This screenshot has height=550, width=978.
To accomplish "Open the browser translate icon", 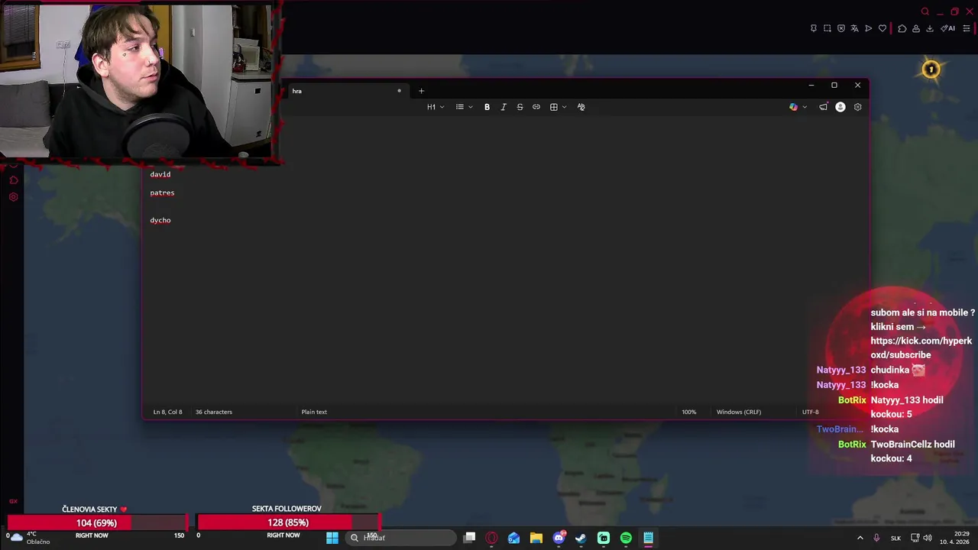I will click(x=855, y=28).
